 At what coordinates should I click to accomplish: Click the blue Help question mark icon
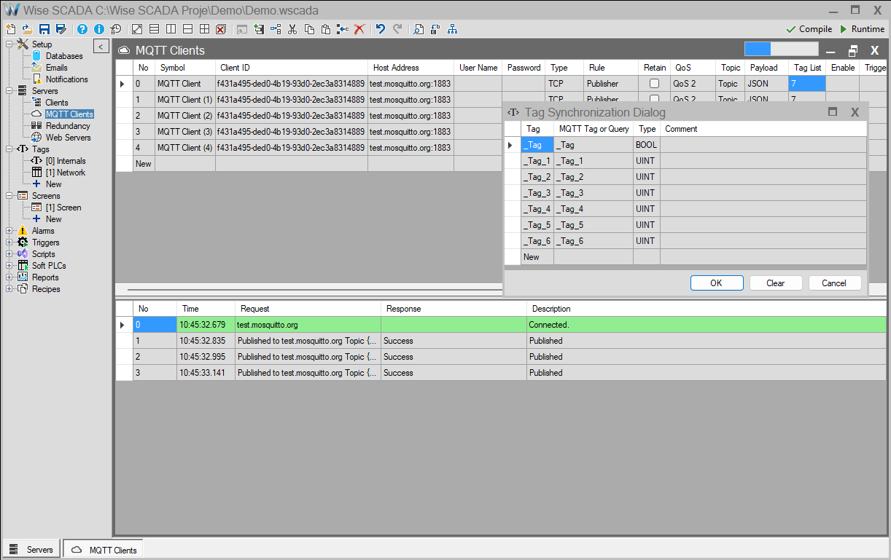click(82, 29)
